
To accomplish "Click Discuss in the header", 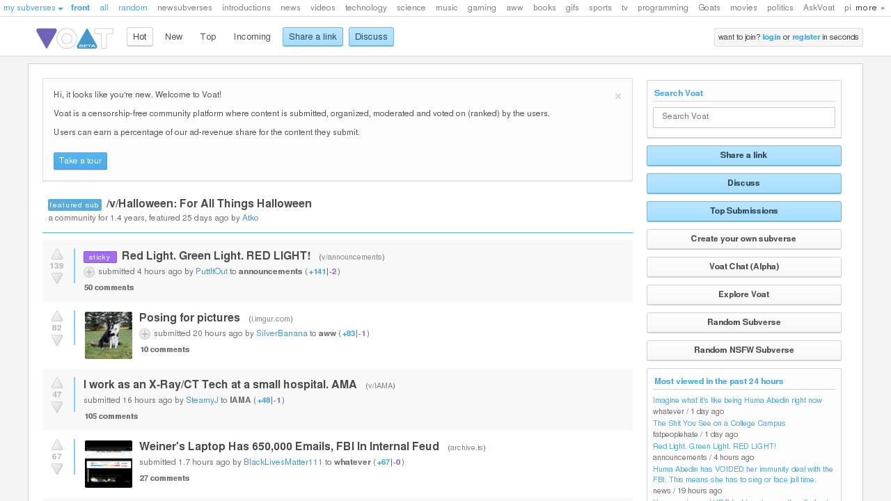I will [371, 37].
